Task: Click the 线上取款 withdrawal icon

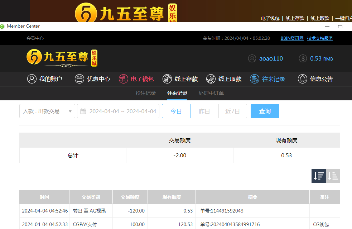Action: [211, 79]
